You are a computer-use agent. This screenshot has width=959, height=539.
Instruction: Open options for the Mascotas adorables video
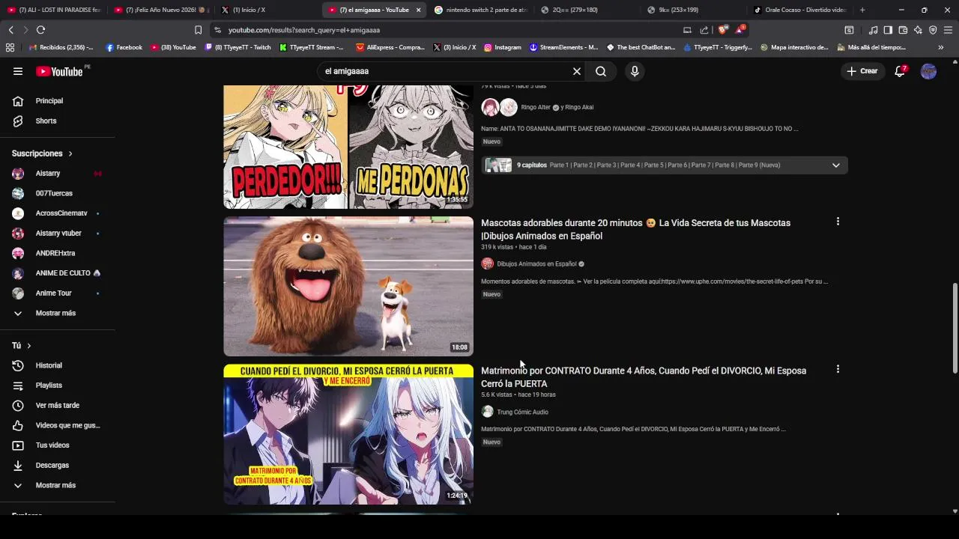pos(838,222)
